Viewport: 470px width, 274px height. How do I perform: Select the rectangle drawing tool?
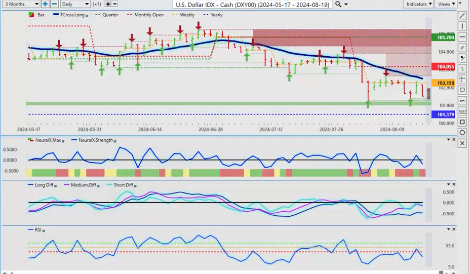pos(462,122)
